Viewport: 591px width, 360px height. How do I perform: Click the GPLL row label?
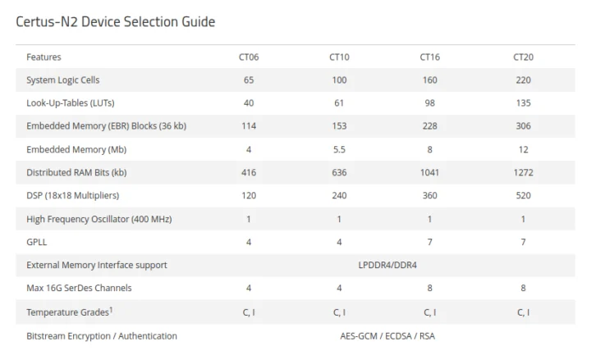click(37, 243)
